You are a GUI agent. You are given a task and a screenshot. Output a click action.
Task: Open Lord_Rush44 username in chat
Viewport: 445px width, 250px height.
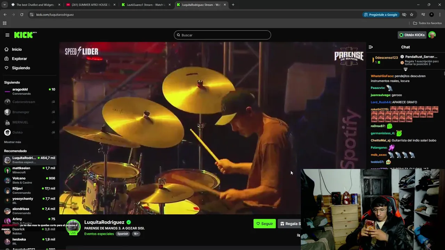[381, 102]
